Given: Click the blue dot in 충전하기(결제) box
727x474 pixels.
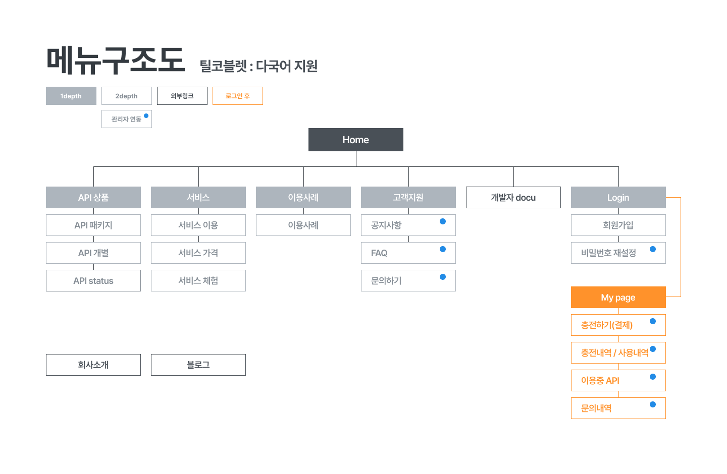Looking at the screenshot, I should [653, 321].
